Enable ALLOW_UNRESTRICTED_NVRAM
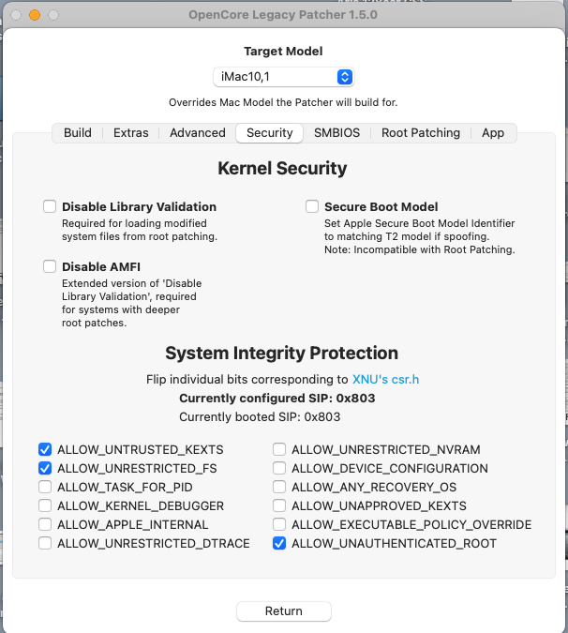The width and height of the screenshot is (568, 633). coord(279,449)
